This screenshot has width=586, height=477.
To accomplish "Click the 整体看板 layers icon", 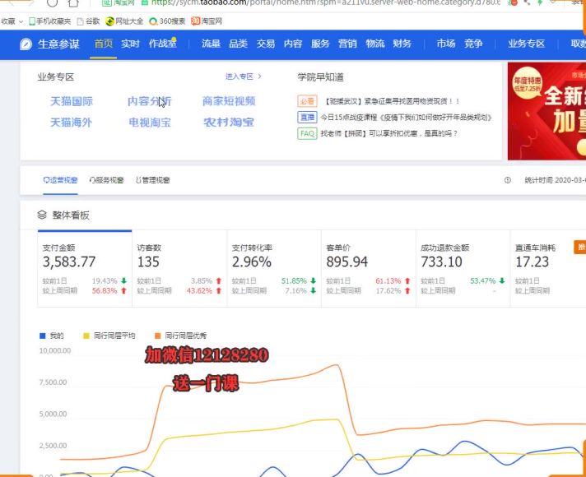I will click(x=42, y=215).
